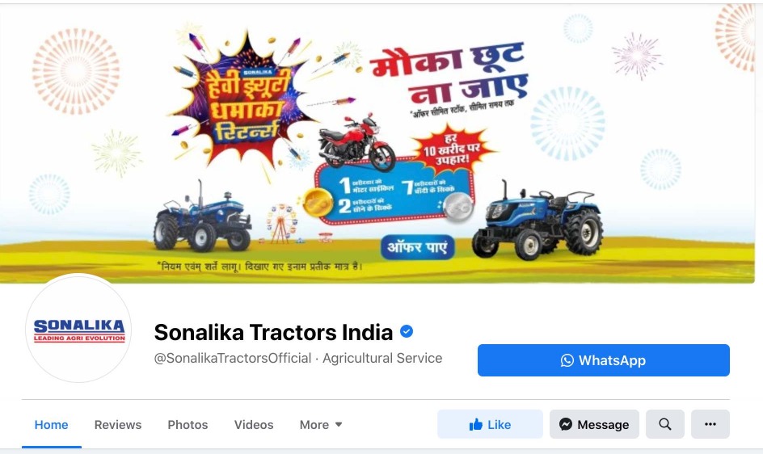Click the Agricultural Service category link
Image resolution: width=763 pixels, height=454 pixels.
(x=382, y=358)
